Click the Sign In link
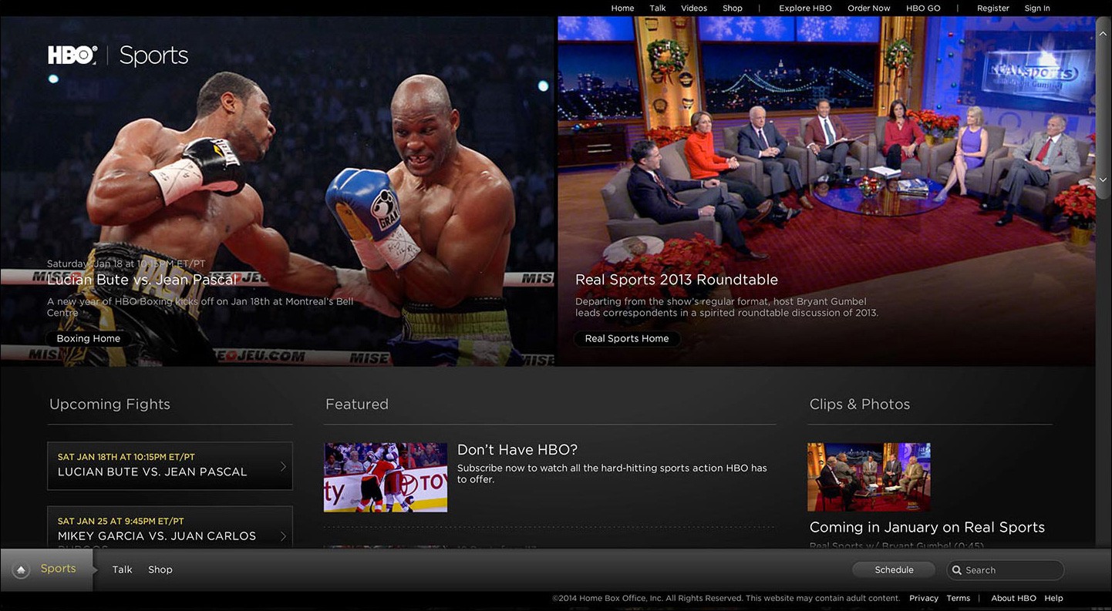 1037,8
